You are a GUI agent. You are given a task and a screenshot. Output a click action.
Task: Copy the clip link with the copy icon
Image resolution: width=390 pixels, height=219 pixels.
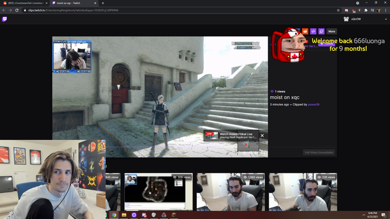coord(321,31)
